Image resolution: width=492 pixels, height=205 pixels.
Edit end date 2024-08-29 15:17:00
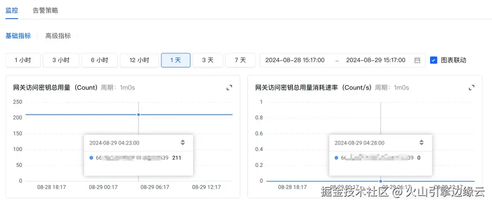375,60
